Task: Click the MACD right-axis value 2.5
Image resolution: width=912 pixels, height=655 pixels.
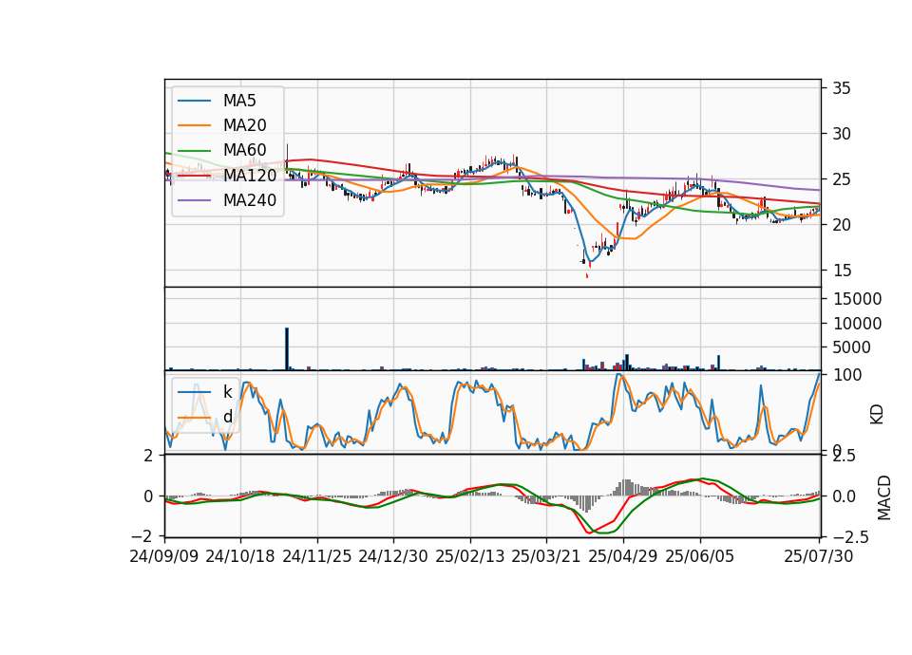Action: (844, 456)
